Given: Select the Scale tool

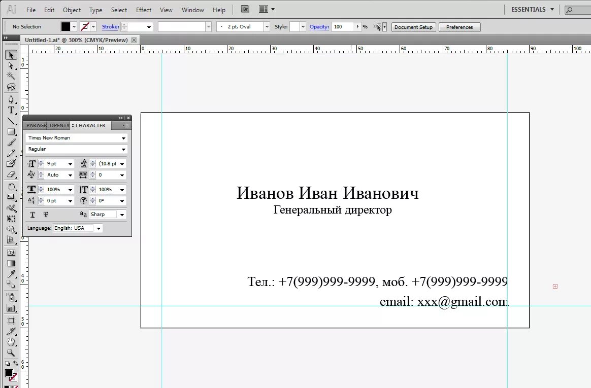Looking at the screenshot, I should pyautogui.click(x=11, y=197).
